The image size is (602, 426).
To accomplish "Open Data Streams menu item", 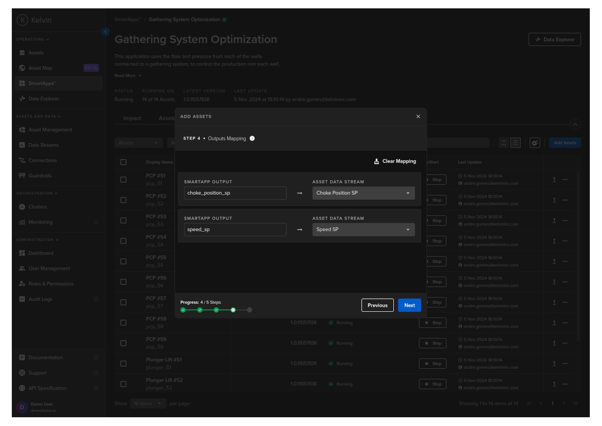I will pyautogui.click(x=43, y=145).
